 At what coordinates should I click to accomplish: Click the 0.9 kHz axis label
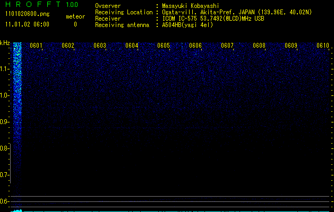click(5, 122)
